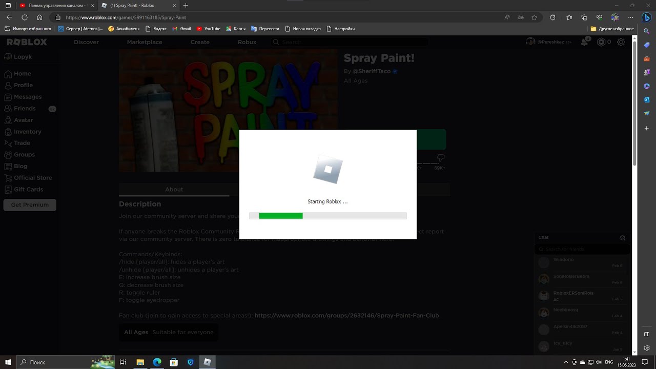Image resolution: width=656 pixels, height=369 pixels.
Task: Click the chat search for friends field
Action: [582, 249]
